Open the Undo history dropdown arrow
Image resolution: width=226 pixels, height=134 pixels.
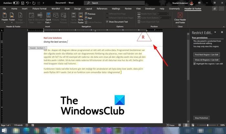(30, 3)
